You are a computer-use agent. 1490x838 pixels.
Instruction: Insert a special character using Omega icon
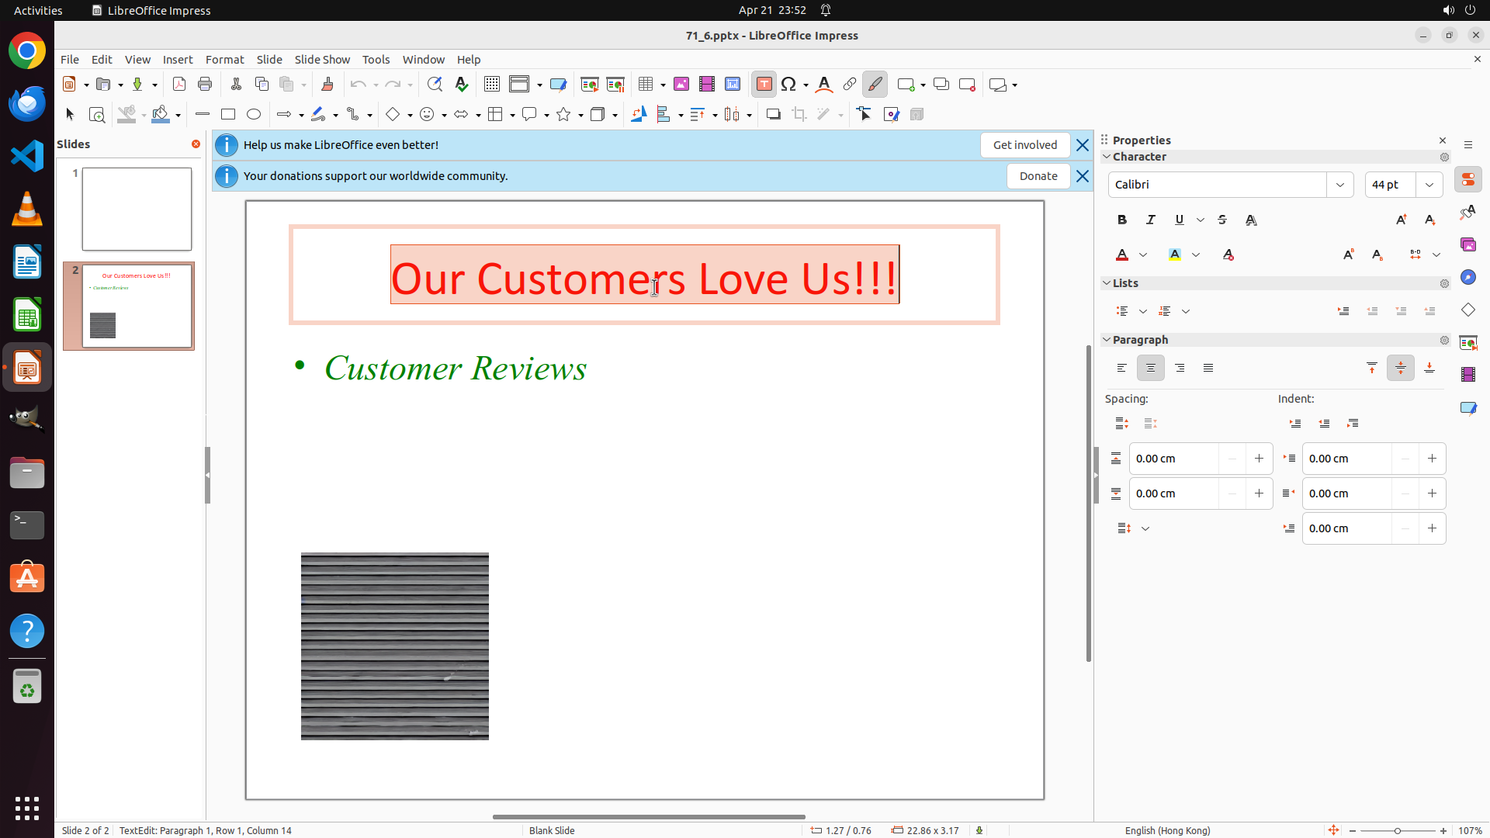(x=789, y=85)
